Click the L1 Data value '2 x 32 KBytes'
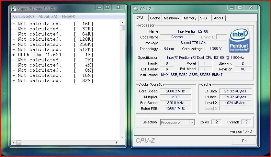Image resolution: width=271 pixels, height=157 pixels. [235, 91]
